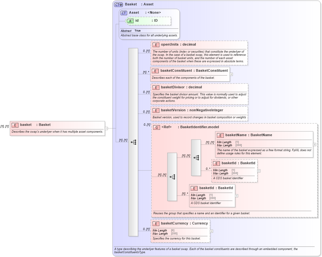Viewport: 322px width, 257px height.
Task: Click the E icon of basketDivisor
Action: (x=156, y=87)
